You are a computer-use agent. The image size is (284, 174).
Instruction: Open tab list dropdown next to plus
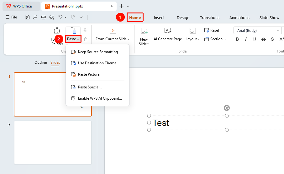[128, 6]
